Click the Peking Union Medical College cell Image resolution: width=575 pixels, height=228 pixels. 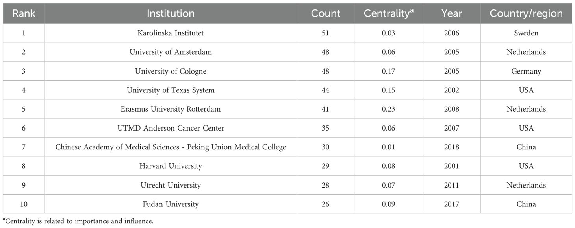coord(171,147)
